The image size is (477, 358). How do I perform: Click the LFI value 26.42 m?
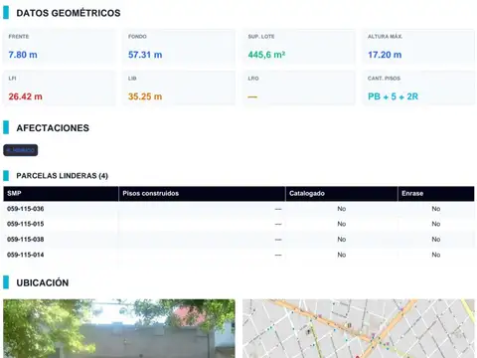pyautogui.click(x=25, y=96)
